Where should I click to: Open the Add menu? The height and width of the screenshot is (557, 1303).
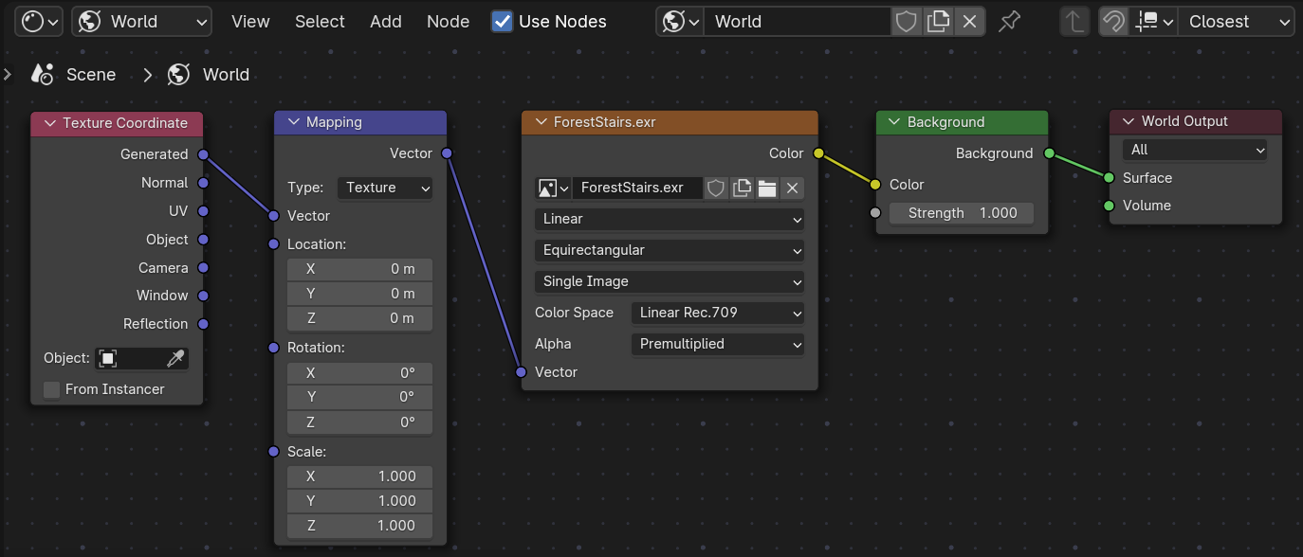(x=386, y=21)
